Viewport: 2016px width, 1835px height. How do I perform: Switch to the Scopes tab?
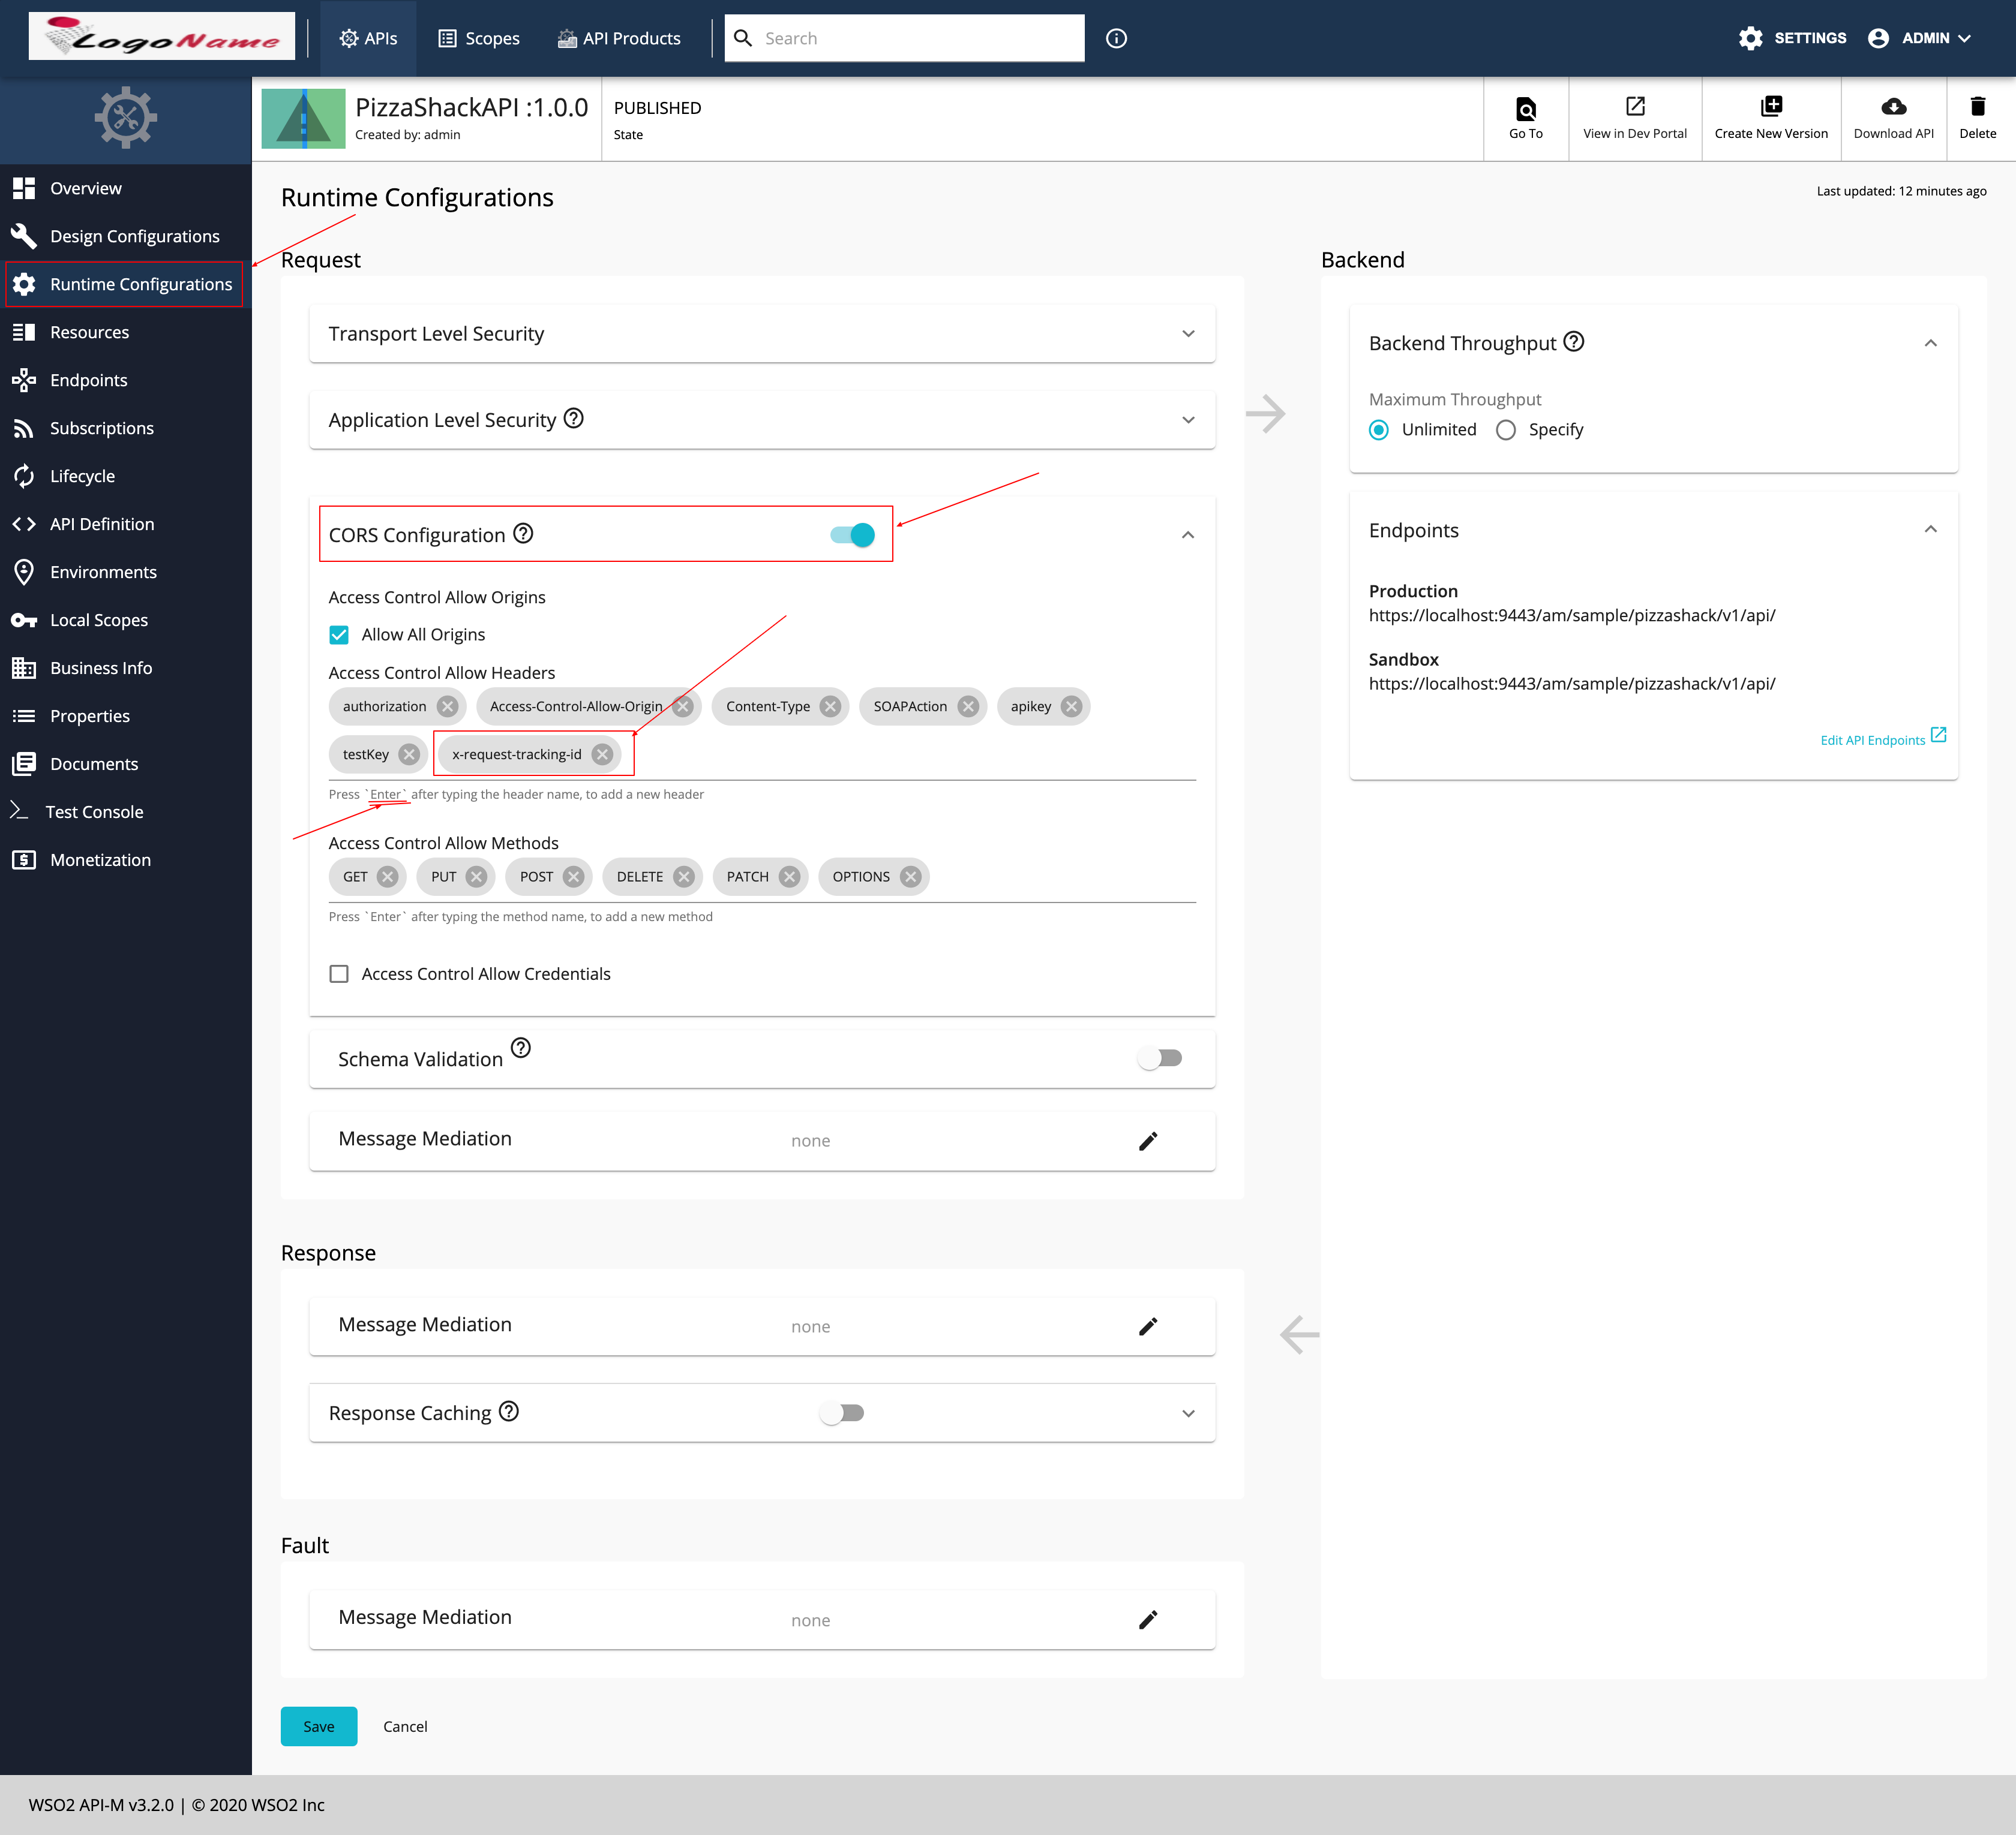479,38
